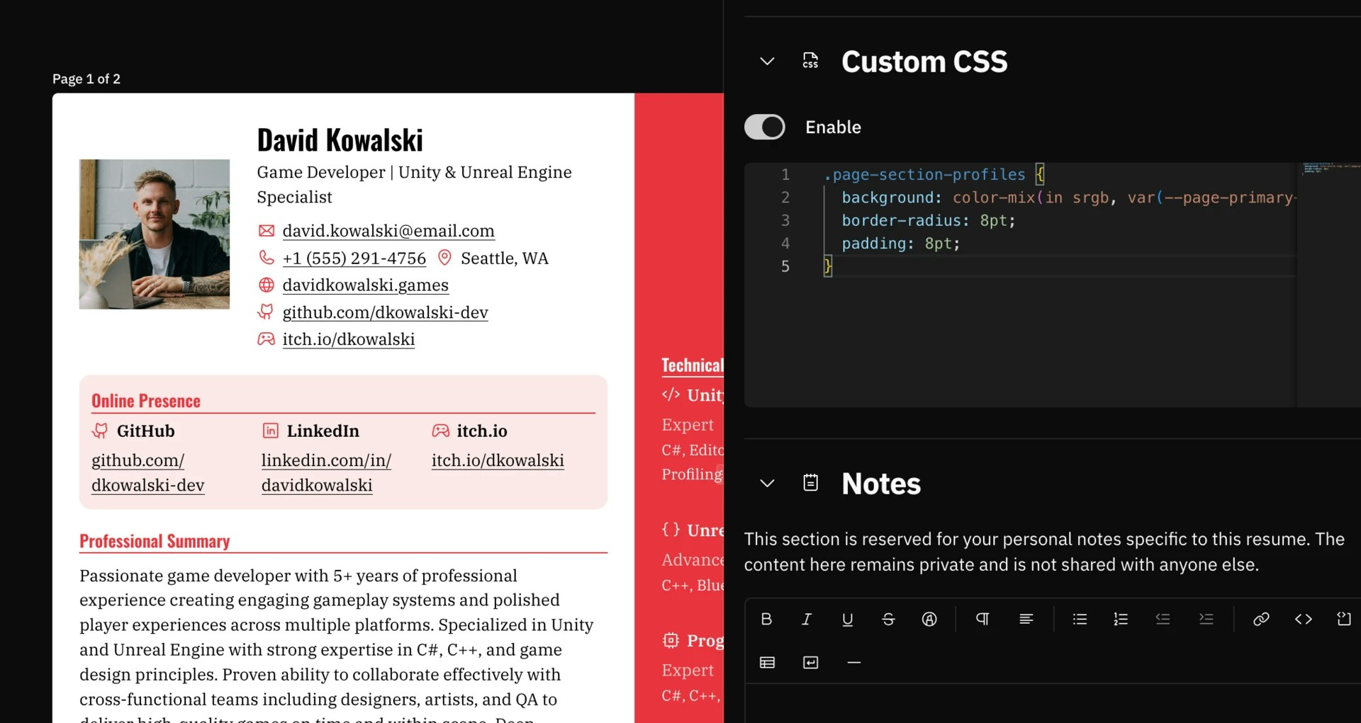Insert a bulleted list in Notes
This screenshot has height=723, width=1361.
pyautogui.click(x=1080, y=619)
